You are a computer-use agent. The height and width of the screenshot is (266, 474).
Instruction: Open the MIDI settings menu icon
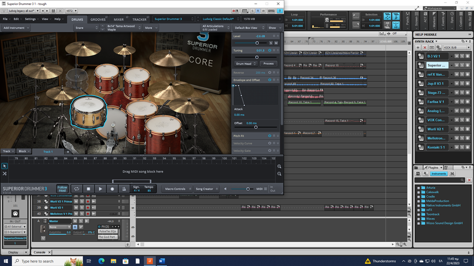[265, 189]
